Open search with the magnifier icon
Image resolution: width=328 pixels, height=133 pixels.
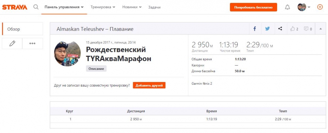click(x=36, y=7)
